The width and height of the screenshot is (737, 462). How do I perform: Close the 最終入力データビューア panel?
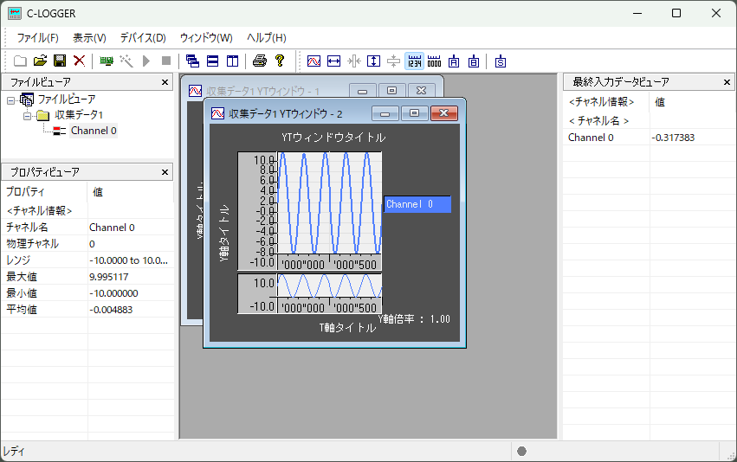tap(727, 82)
